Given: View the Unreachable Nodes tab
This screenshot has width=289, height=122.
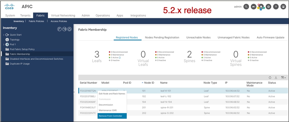Looking at the screenshot, I should (x=198, y=37).
